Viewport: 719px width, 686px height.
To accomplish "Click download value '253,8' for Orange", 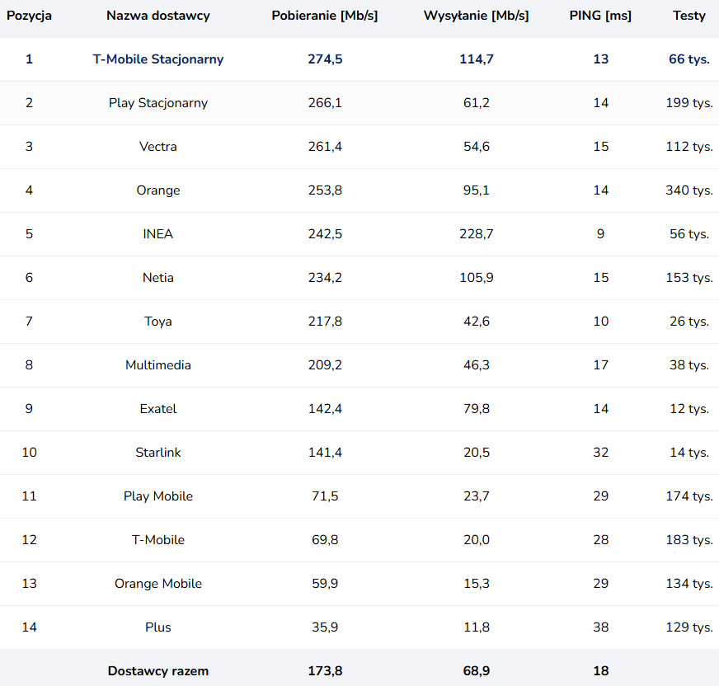I will [325, 190].
